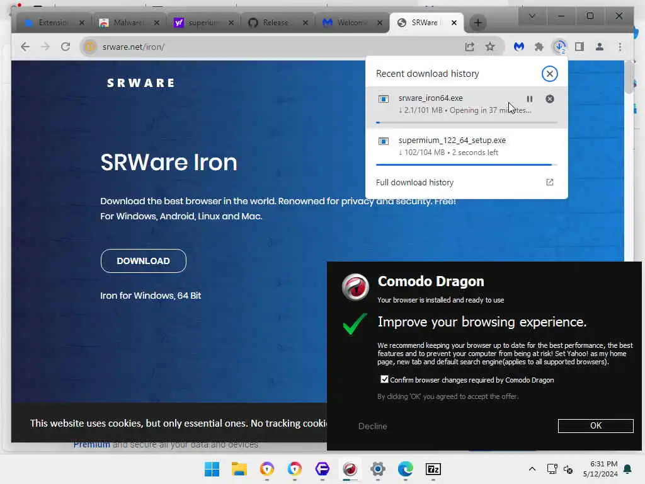The height and width of the screenshot is (484, 645).
Task: Reload the srware.net page
Action: point(66,47)
